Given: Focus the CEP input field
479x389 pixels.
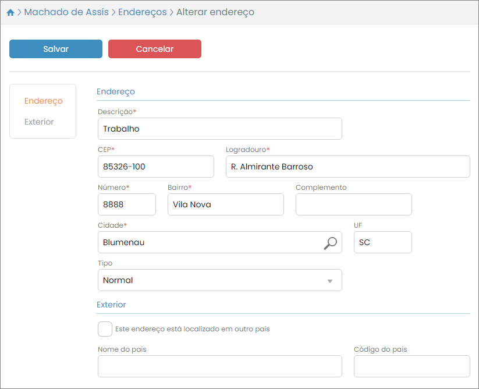Looking at the screenshot, I should coord(155,167).
